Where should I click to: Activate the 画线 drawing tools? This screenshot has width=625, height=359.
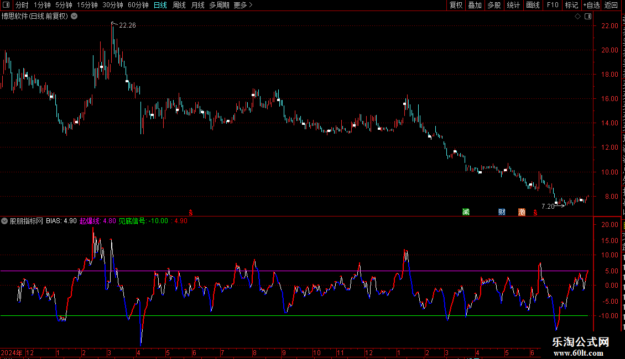pyautogui.click(x=533, y=5)
